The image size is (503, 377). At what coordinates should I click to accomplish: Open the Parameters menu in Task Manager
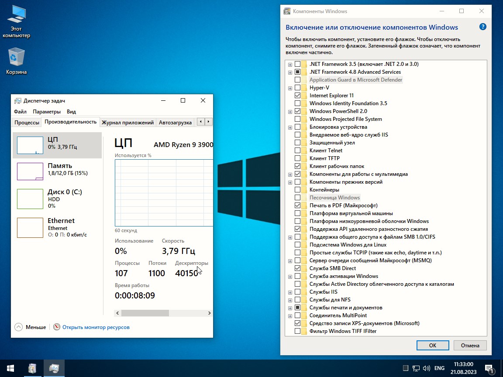(x=47, y=112)
